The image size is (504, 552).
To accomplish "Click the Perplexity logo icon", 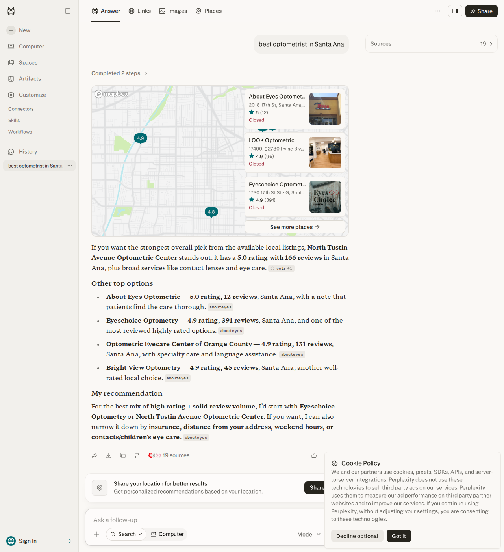I will pos(11,11).
